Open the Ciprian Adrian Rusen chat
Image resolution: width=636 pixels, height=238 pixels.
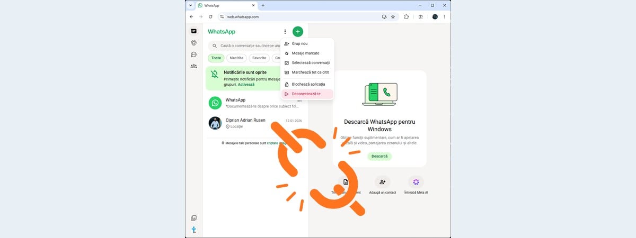point(255,123)
